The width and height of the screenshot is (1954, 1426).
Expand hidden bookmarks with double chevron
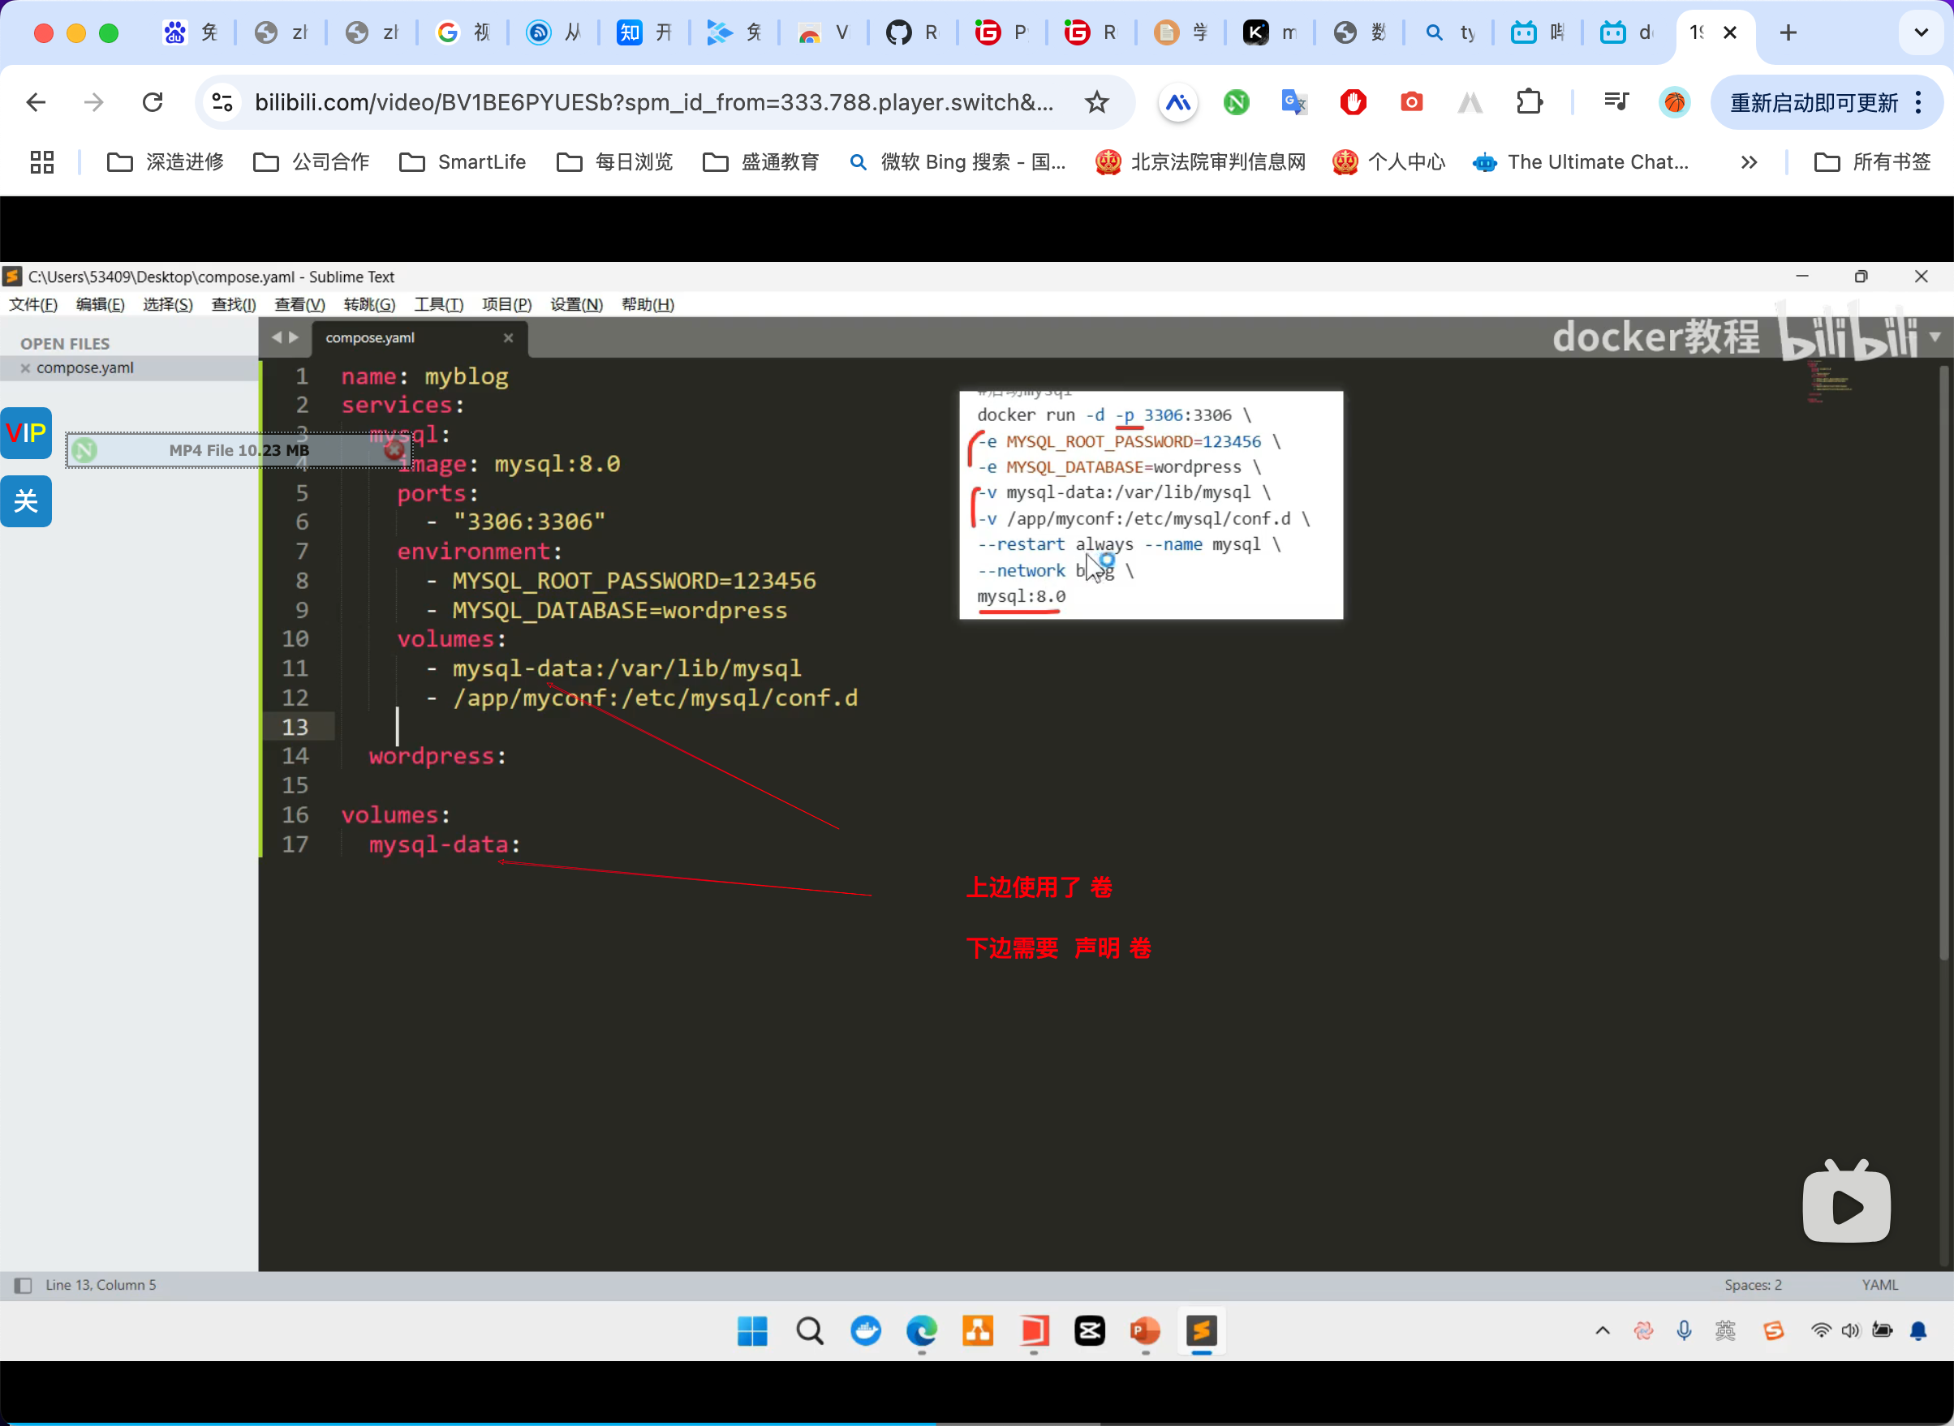(x=1749, y=162)
